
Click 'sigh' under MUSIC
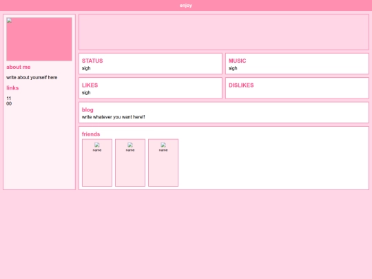coord(233,68)
